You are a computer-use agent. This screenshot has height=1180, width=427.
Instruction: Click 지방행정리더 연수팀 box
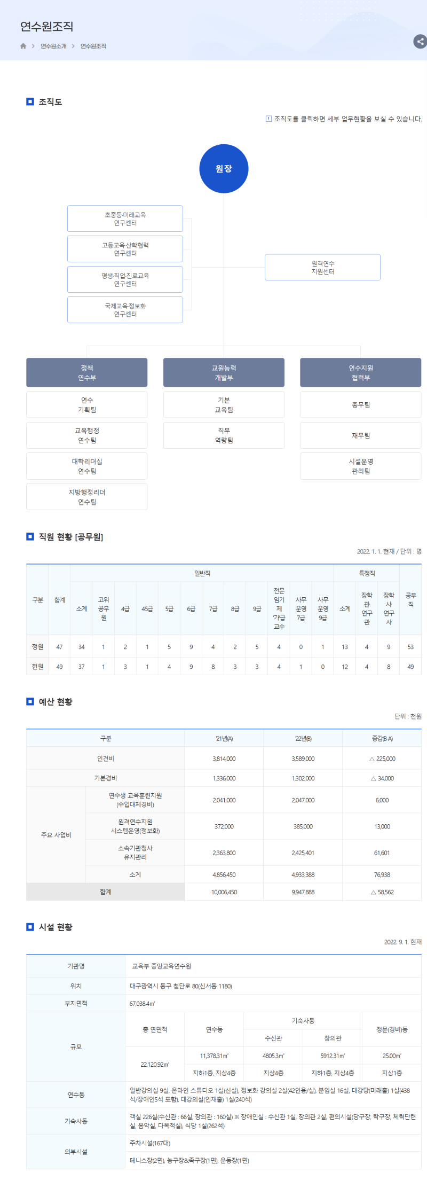click(87, 497)
